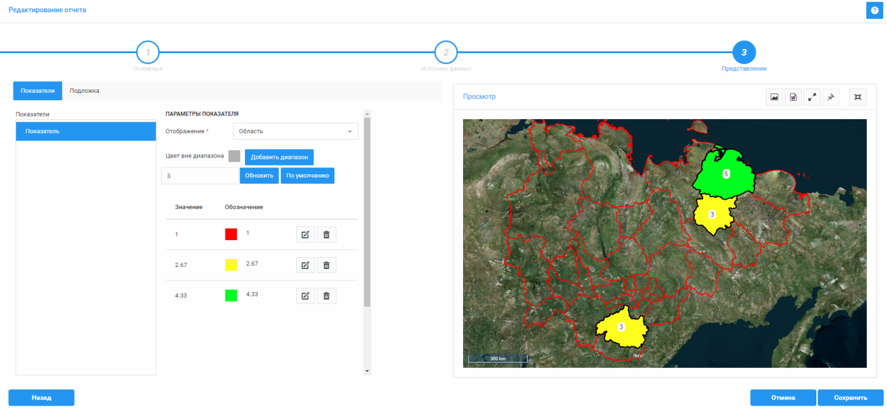This screenshot has height=413, width=887.
Task: Export the map preview as image
Action: tap(775, 98)
